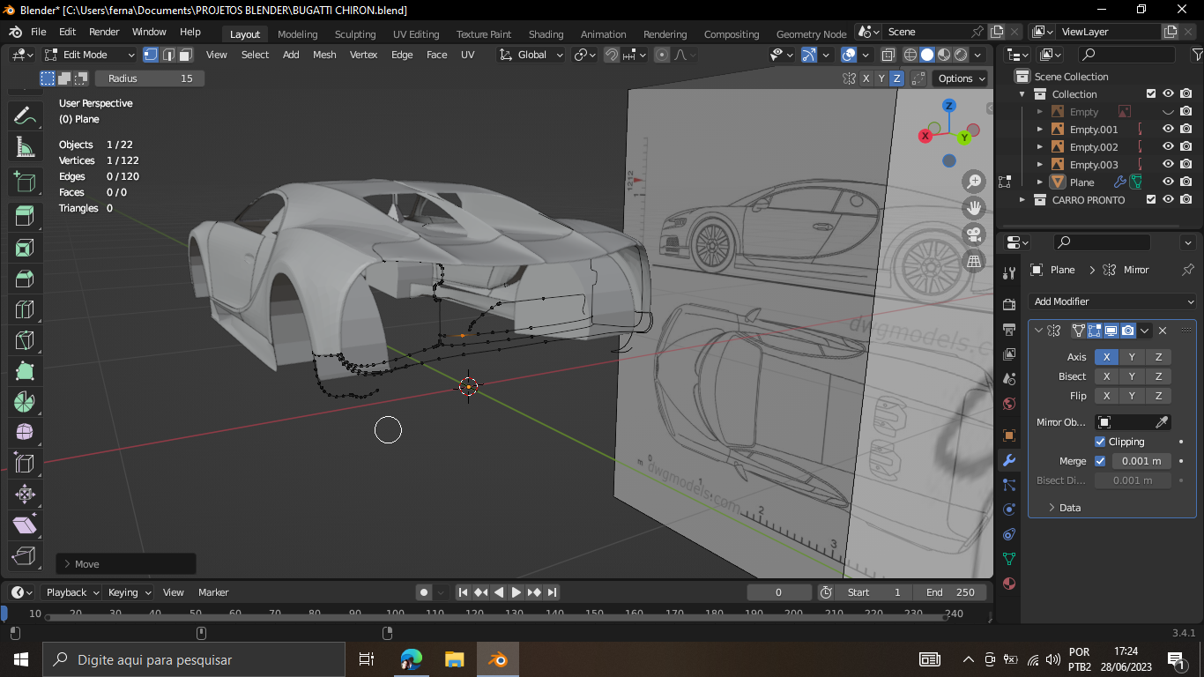The image size is (1204, 677).
Task: Hide Empty.001 in the outliner
Action: 1168,130
